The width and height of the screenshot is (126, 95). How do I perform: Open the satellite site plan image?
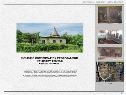(110, 72)
